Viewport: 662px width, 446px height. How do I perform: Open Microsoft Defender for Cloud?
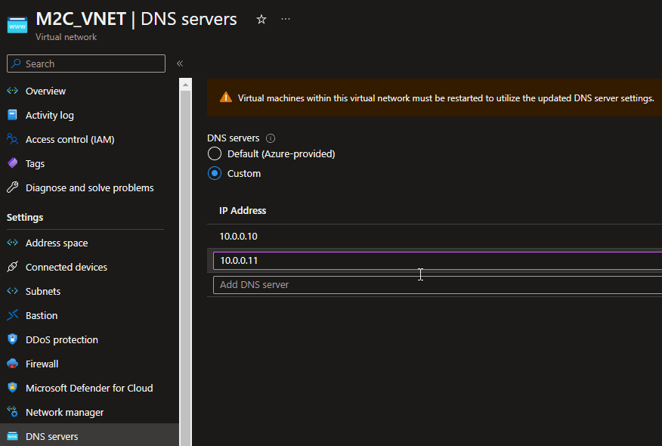pos(89,388)
